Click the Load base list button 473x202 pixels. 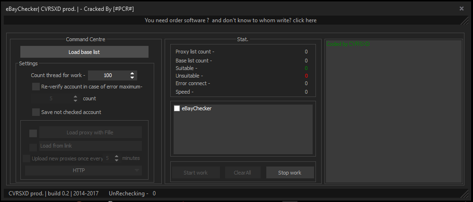pos(84,52)
